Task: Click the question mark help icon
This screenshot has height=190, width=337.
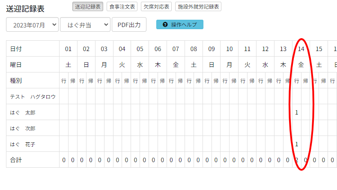Action: point(165,25)
